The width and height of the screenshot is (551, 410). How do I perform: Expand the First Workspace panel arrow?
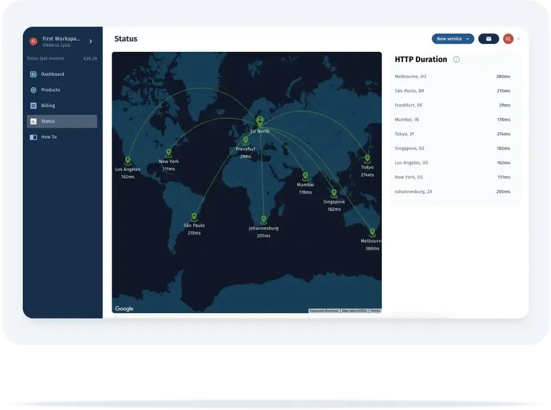[90, 41]
